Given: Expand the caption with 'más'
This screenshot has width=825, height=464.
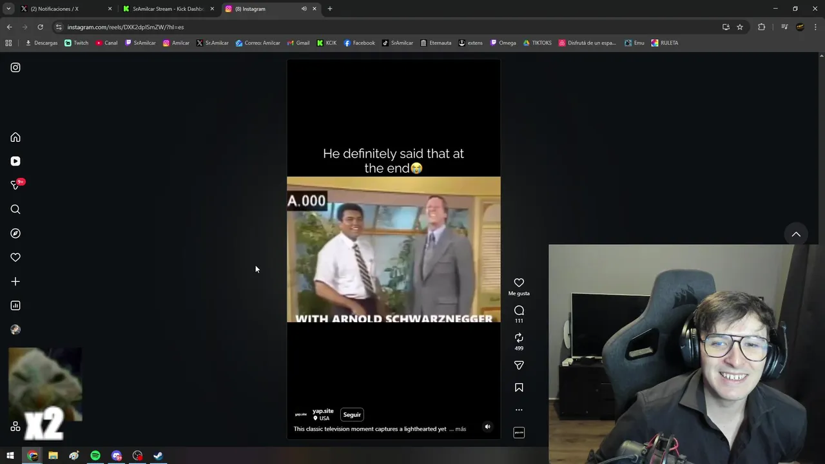Looking at the screenshot, I should coord(460,429).
